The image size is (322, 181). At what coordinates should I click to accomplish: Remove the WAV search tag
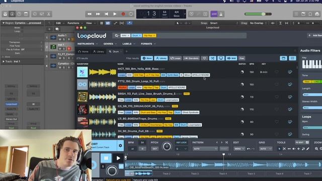coord(129,36)
